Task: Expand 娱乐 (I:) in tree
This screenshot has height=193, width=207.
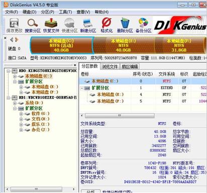Action: 21,125
